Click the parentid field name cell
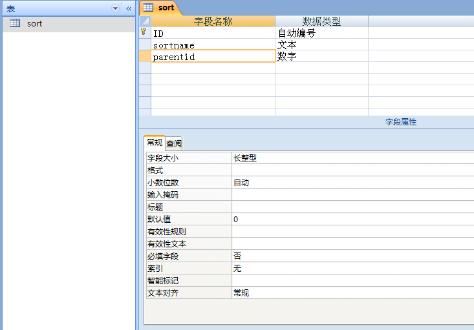This screenshot has width=474, height=330. [x=213, y=56]
